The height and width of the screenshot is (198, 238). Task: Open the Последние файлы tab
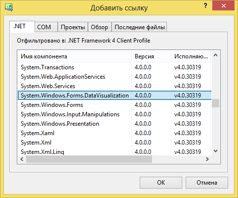click(139, 27)
